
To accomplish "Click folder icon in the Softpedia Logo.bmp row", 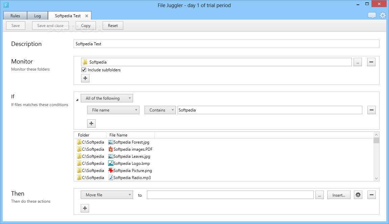I will click(79, 164).
